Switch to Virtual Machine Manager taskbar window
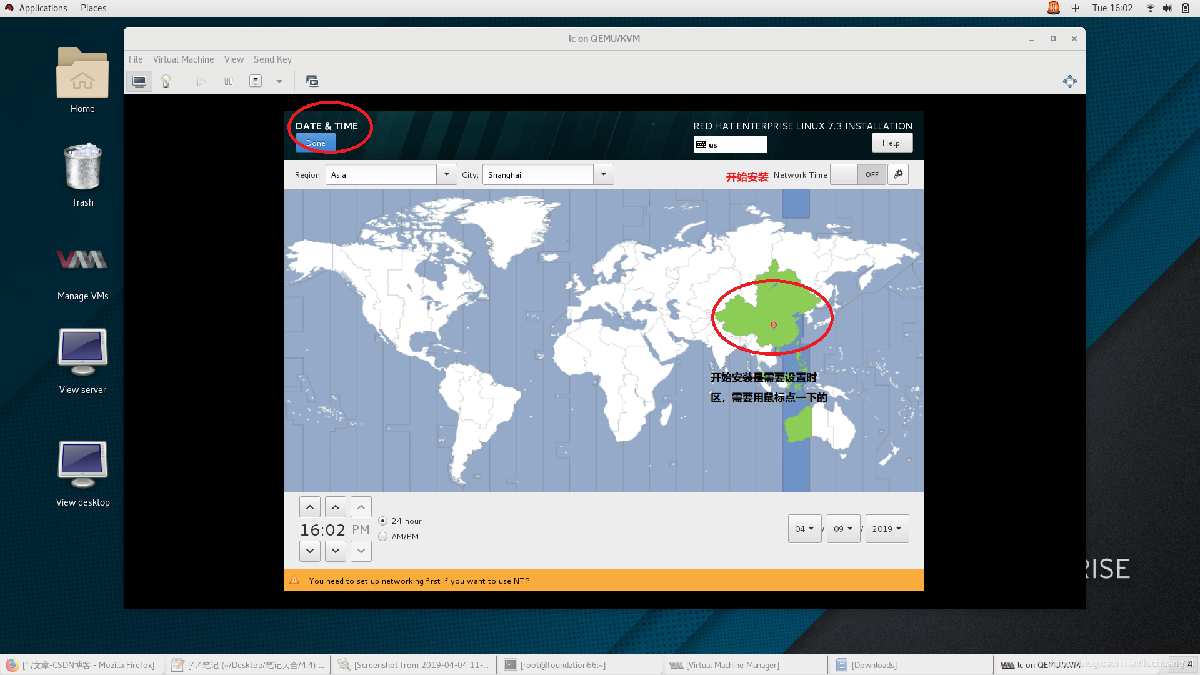Viewport: 1200px width, 675px height. click(x=747, y=665)
